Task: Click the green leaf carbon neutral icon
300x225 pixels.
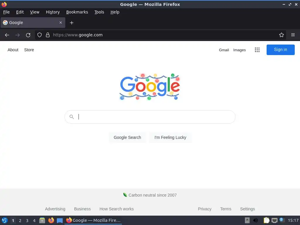Action: point(125,195)
